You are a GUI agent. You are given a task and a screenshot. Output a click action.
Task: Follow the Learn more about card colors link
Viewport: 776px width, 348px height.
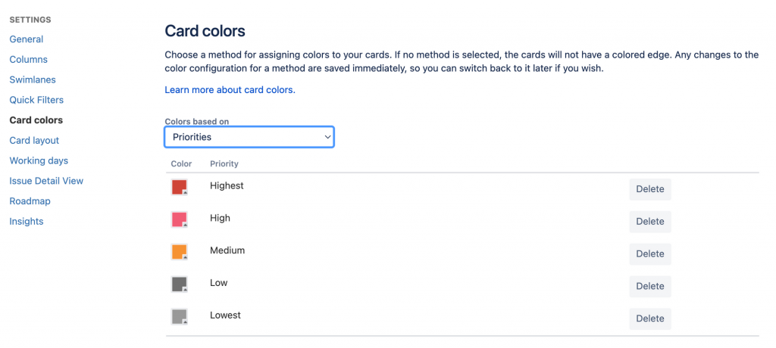230,90
